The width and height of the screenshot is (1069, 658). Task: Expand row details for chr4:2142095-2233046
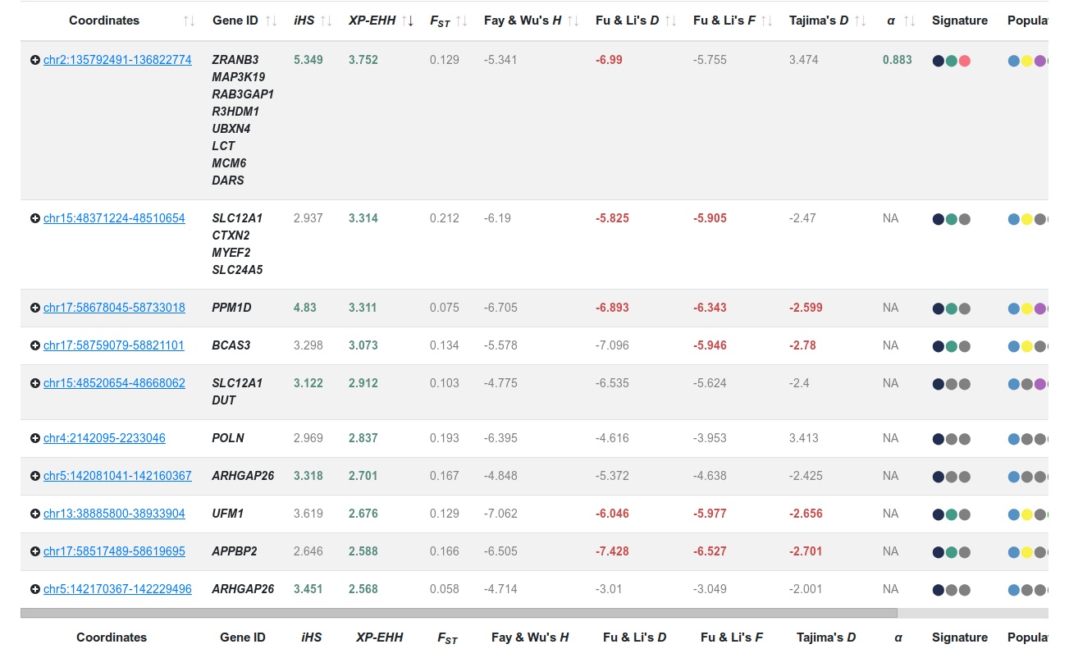35,438
